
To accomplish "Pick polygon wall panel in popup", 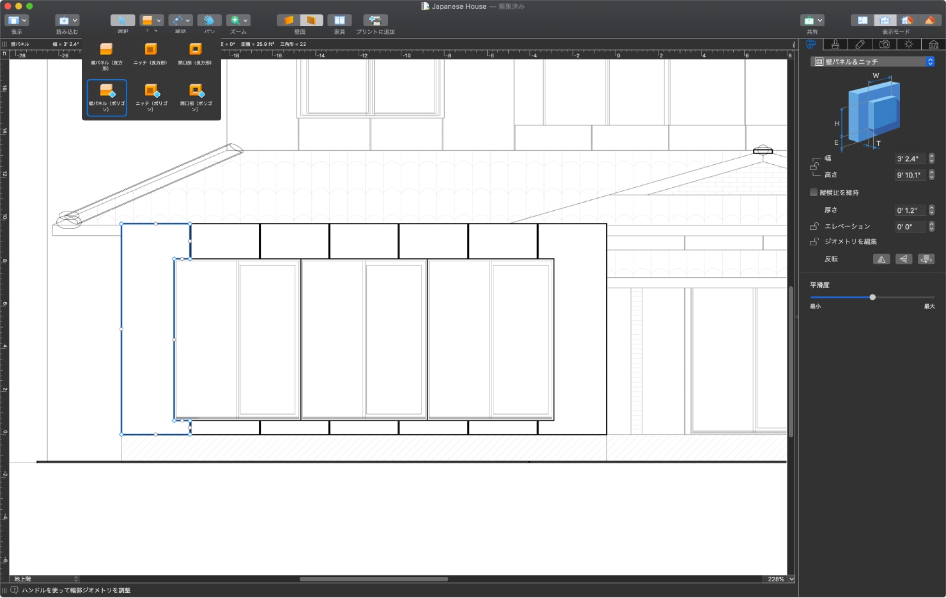I will 107,98.
